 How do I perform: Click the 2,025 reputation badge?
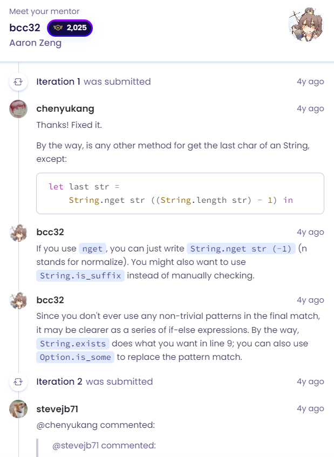70,28
